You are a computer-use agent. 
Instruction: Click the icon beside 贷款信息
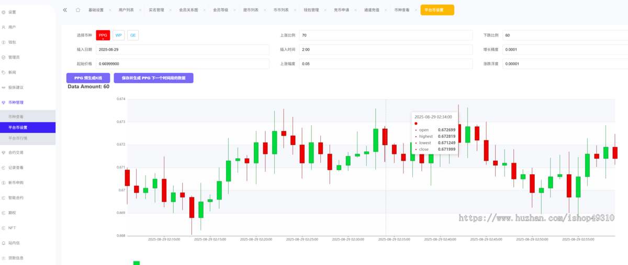[x=4, y=258]
